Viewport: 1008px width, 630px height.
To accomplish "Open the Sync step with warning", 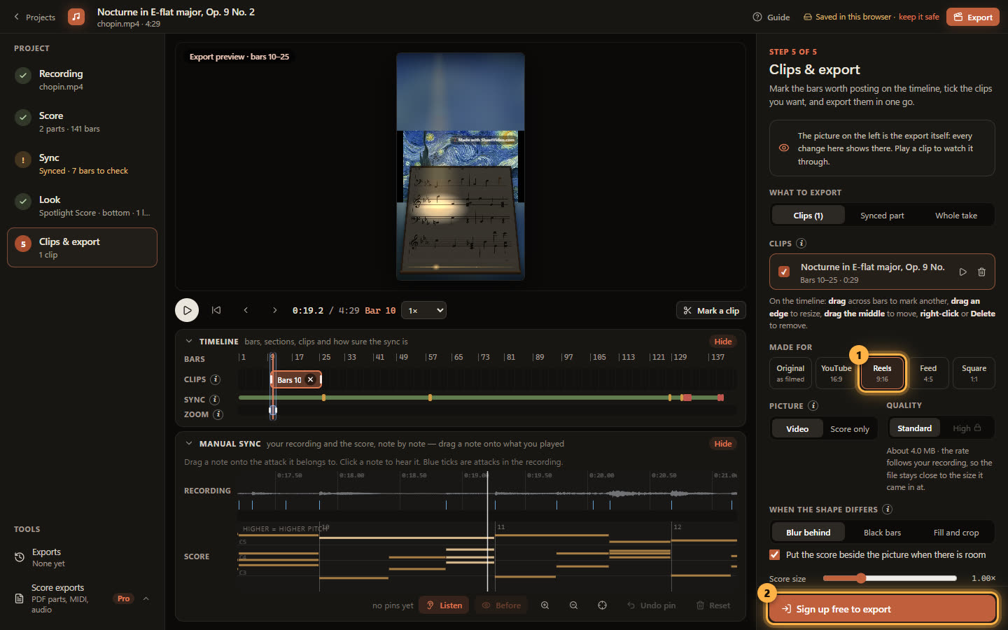I will (x=82, y=164).
